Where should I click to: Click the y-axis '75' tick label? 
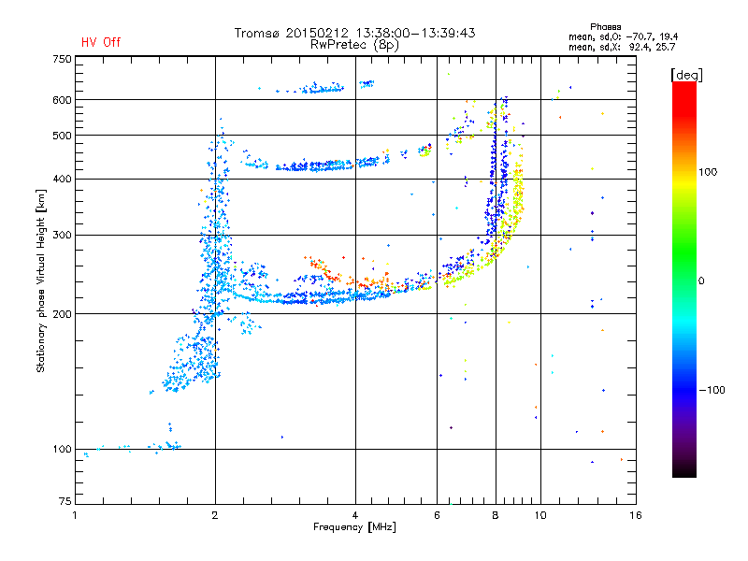[65, 501]
